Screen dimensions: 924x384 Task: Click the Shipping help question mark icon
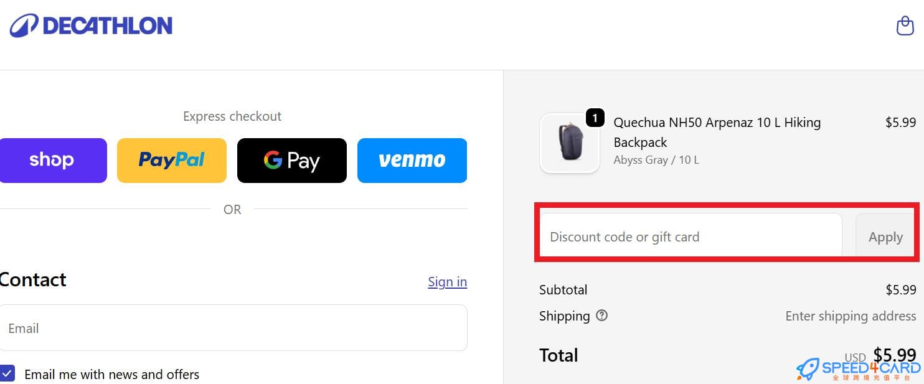601,316
